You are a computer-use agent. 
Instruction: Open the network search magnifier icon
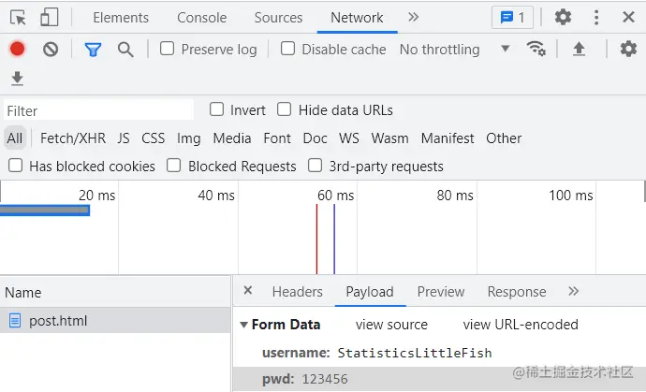coord(125,50)
